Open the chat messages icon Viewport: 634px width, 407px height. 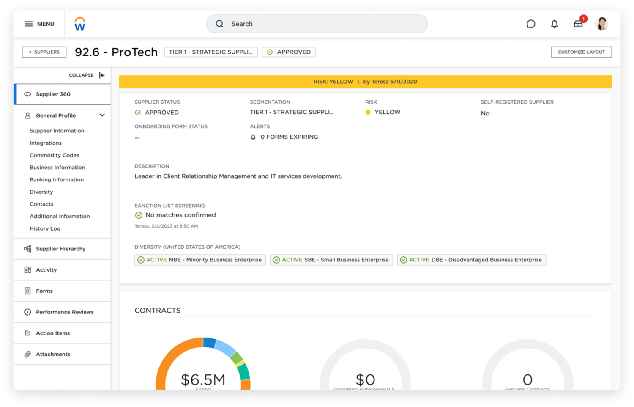(531, 24)
